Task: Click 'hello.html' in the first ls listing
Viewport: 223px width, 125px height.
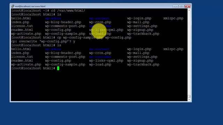Action: click(x=21, y=18)
